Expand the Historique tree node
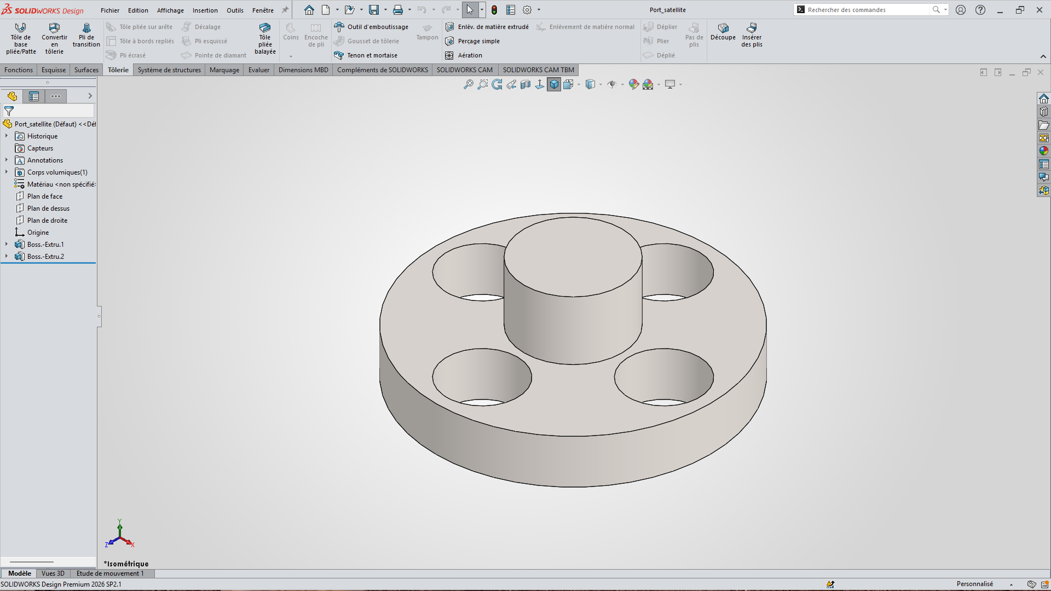The width and height of the screenshot is (1051, 591). click(7, 136)
